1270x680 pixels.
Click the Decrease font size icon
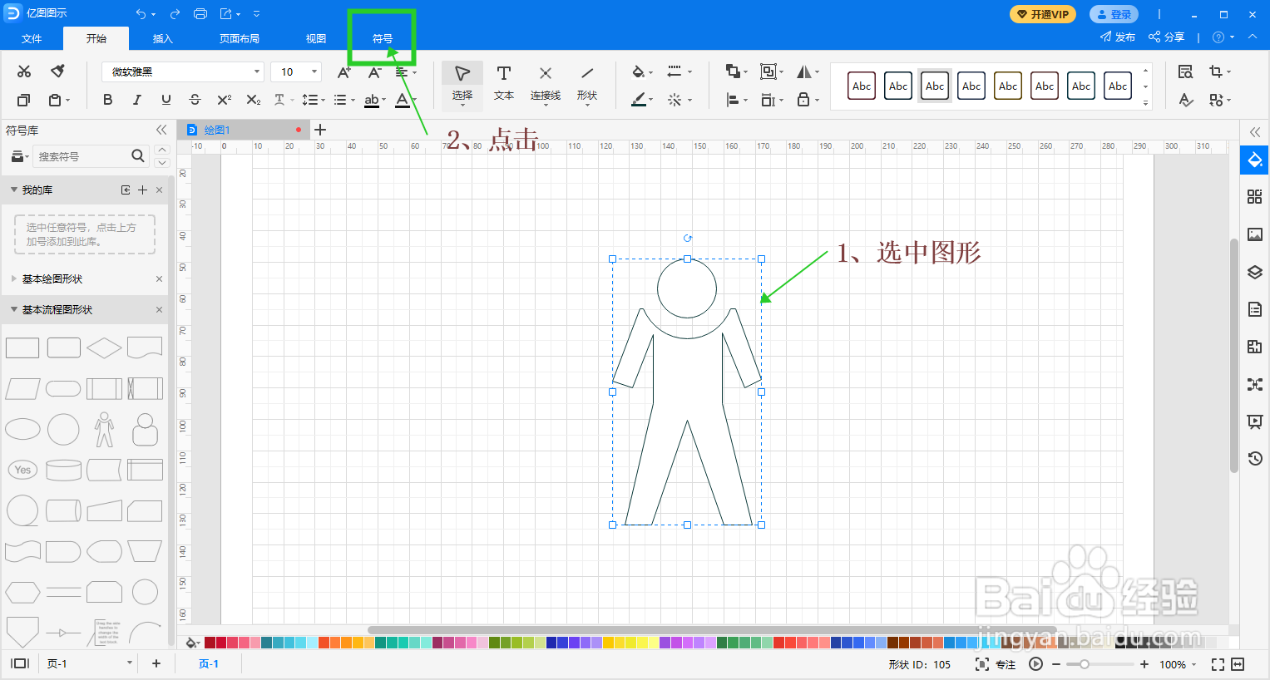coord(374,72)
